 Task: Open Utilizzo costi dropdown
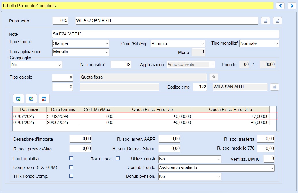(190, 159)
